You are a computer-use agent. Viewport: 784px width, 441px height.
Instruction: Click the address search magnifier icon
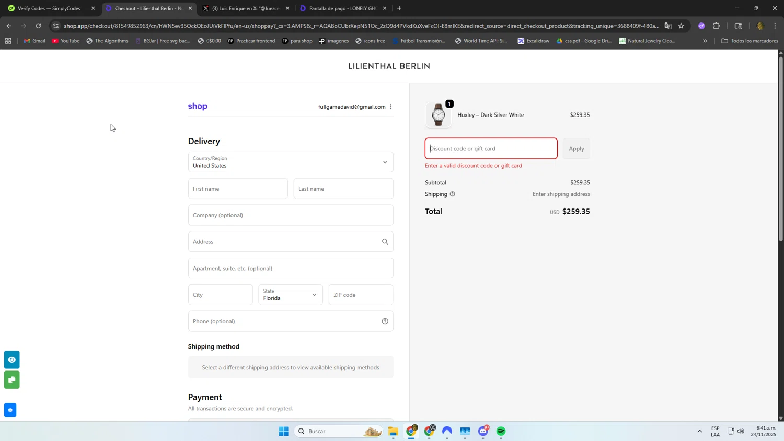(x=385, y=242)
